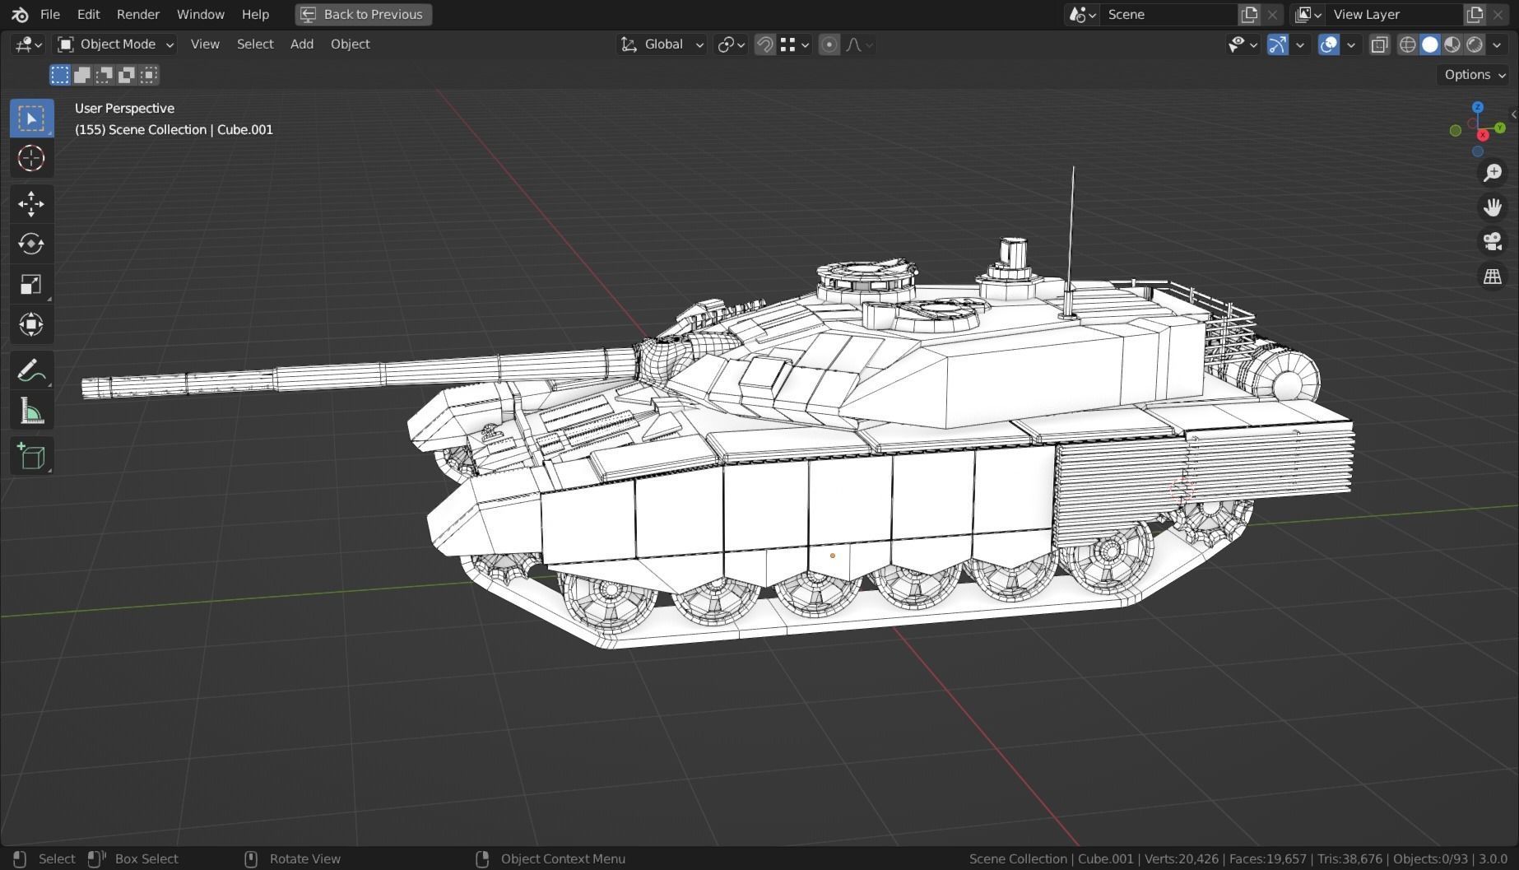Click the green Y axis gizmo
Screen dimensions: 1519x870
[x=1500, y=128]
